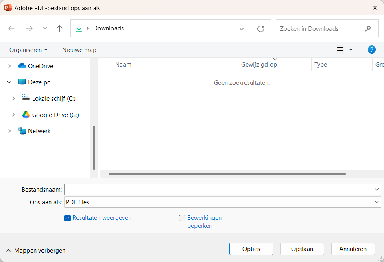Open the Bestandsnaam dropdown arrow

pyautogui.click(x=377, y=189)
